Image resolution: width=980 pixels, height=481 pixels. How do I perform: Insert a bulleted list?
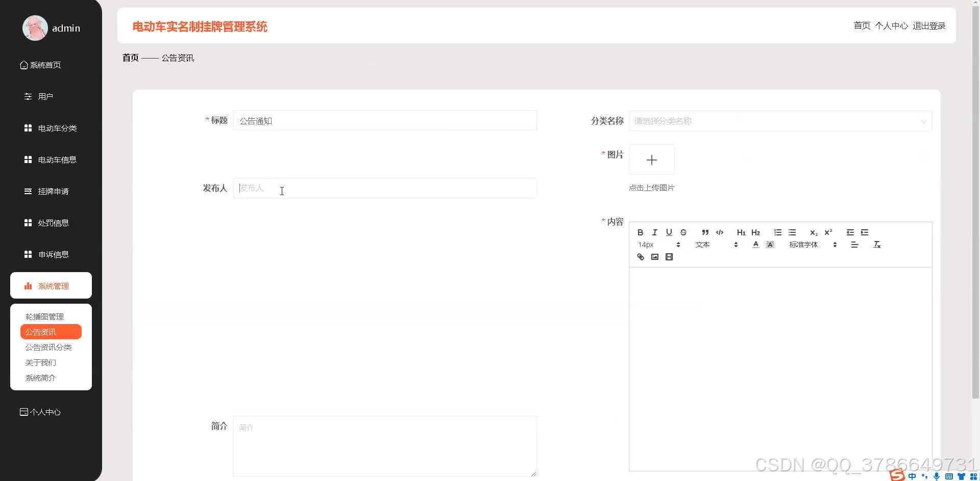click(x=792, y=232)
